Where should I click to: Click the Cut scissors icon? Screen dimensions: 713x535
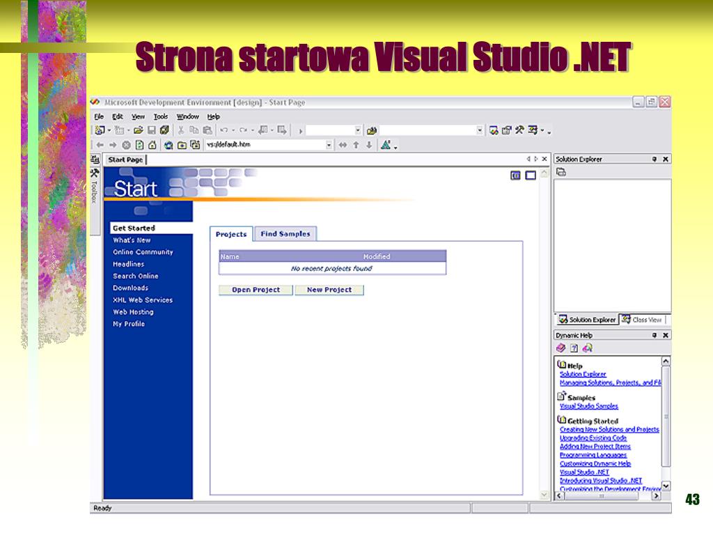pos(180,130)
